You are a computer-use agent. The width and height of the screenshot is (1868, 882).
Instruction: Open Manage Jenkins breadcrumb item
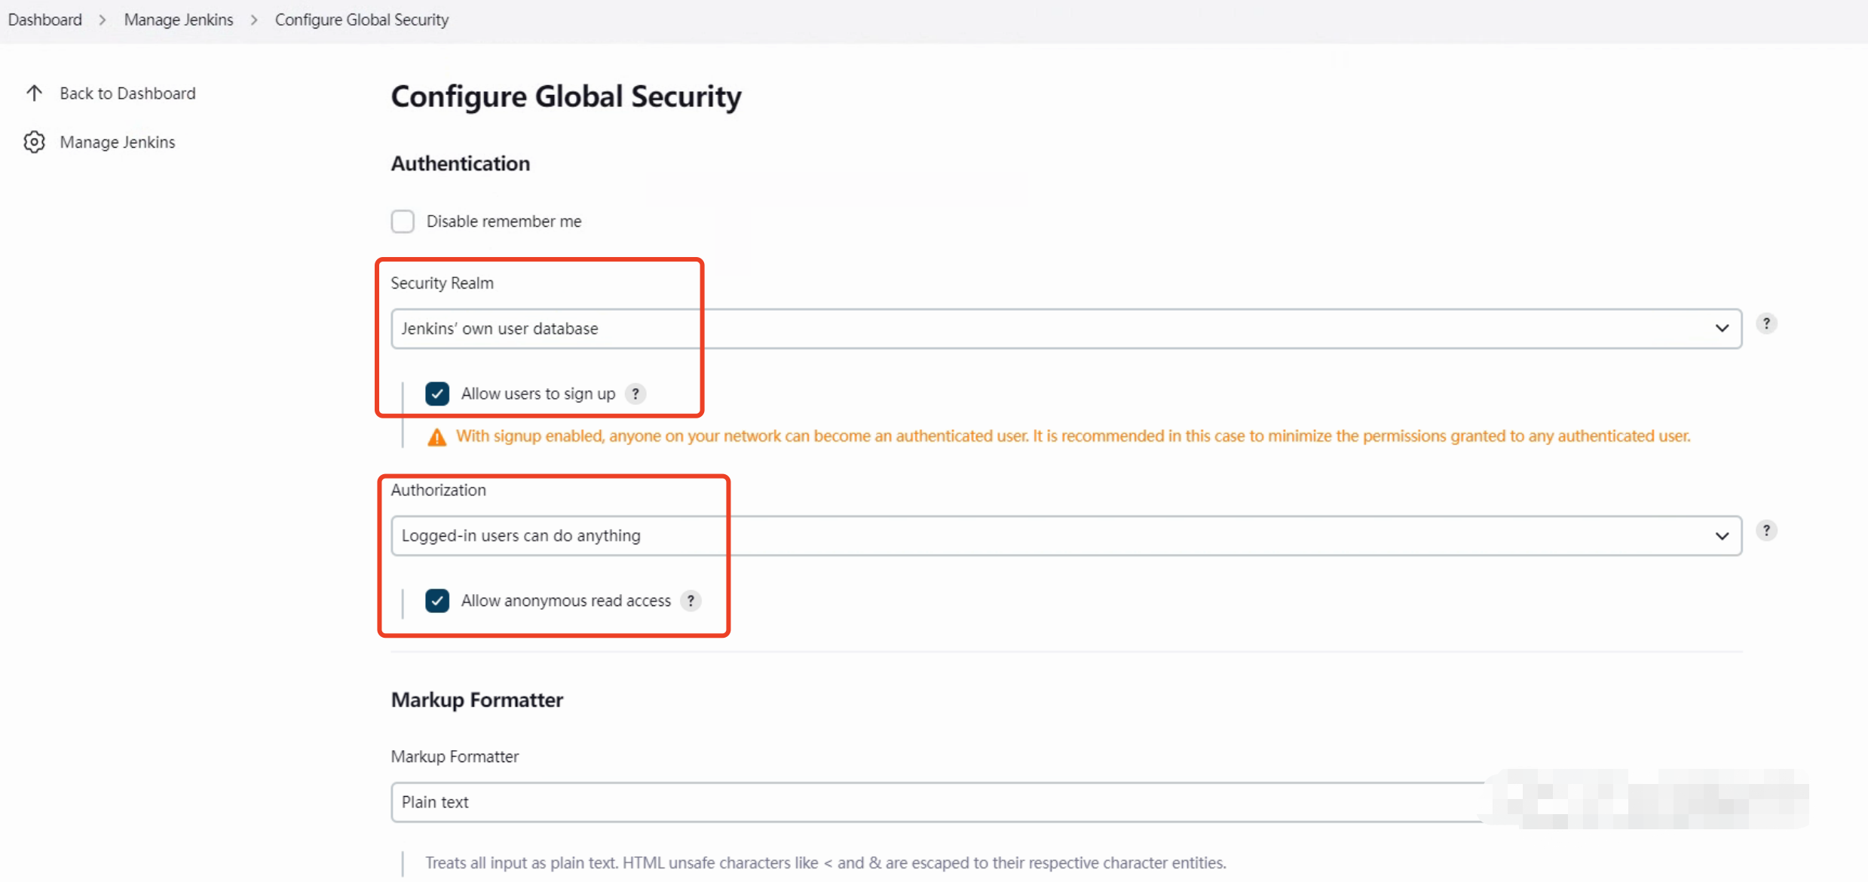[x=179, y=20]
